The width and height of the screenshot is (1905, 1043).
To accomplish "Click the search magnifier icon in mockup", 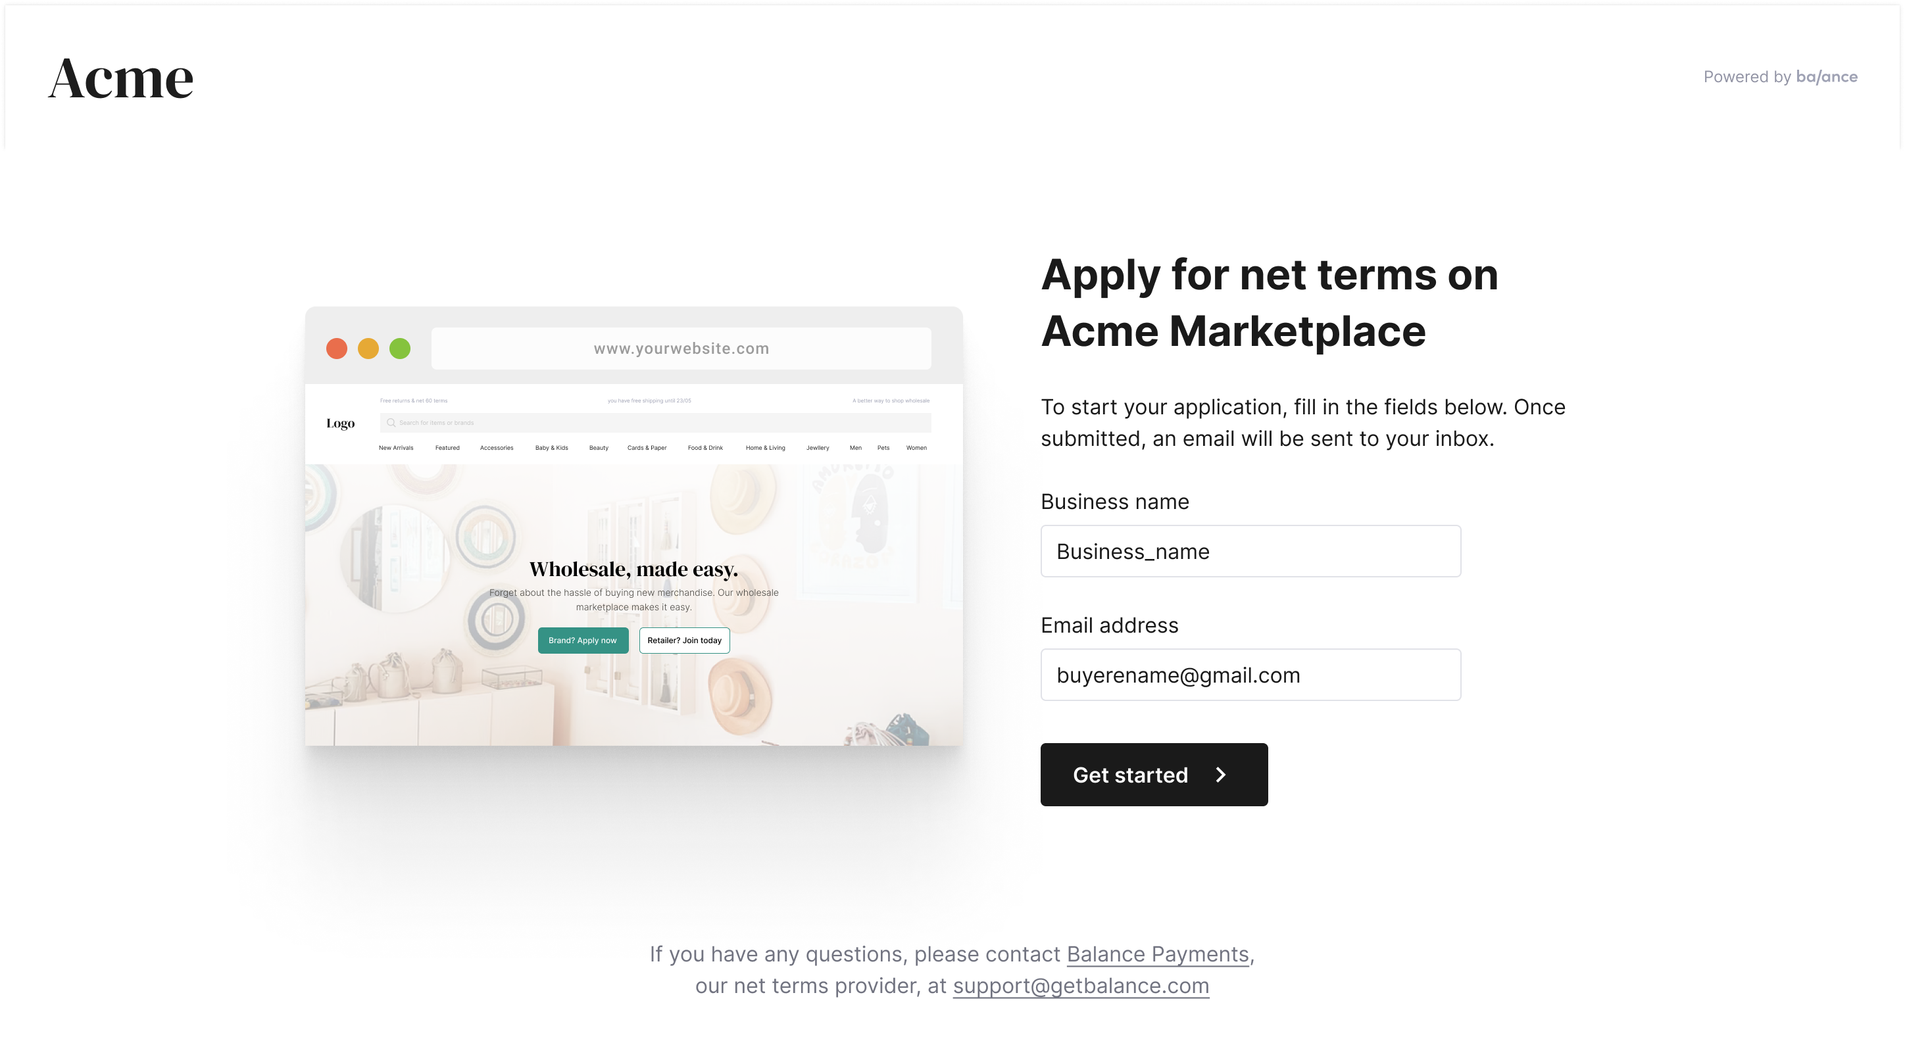I will click(x=391, y=423).
